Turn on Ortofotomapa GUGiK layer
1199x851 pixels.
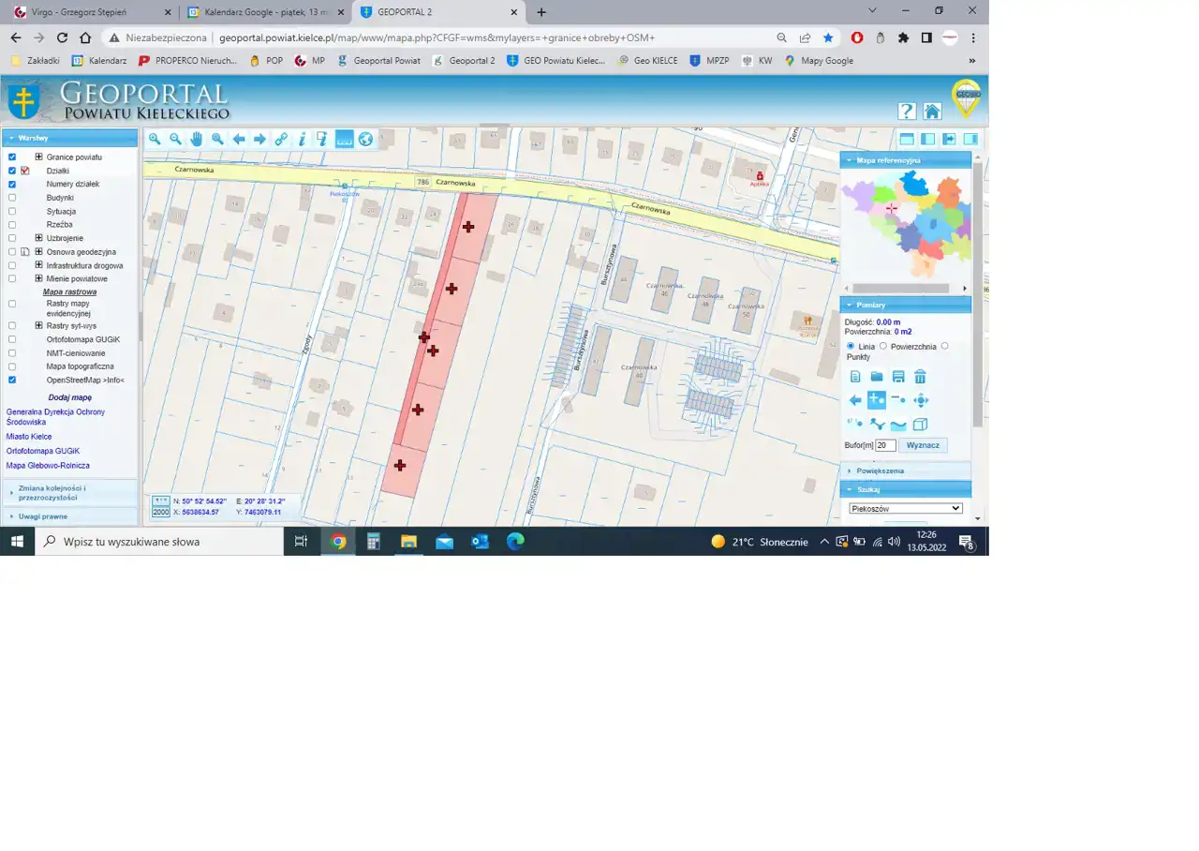[x=12, y=339]
